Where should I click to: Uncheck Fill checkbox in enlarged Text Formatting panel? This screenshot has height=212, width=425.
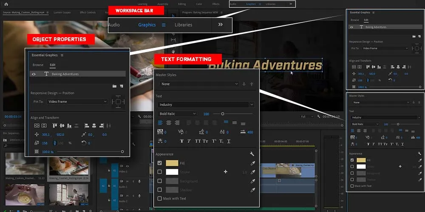[160, 163]
